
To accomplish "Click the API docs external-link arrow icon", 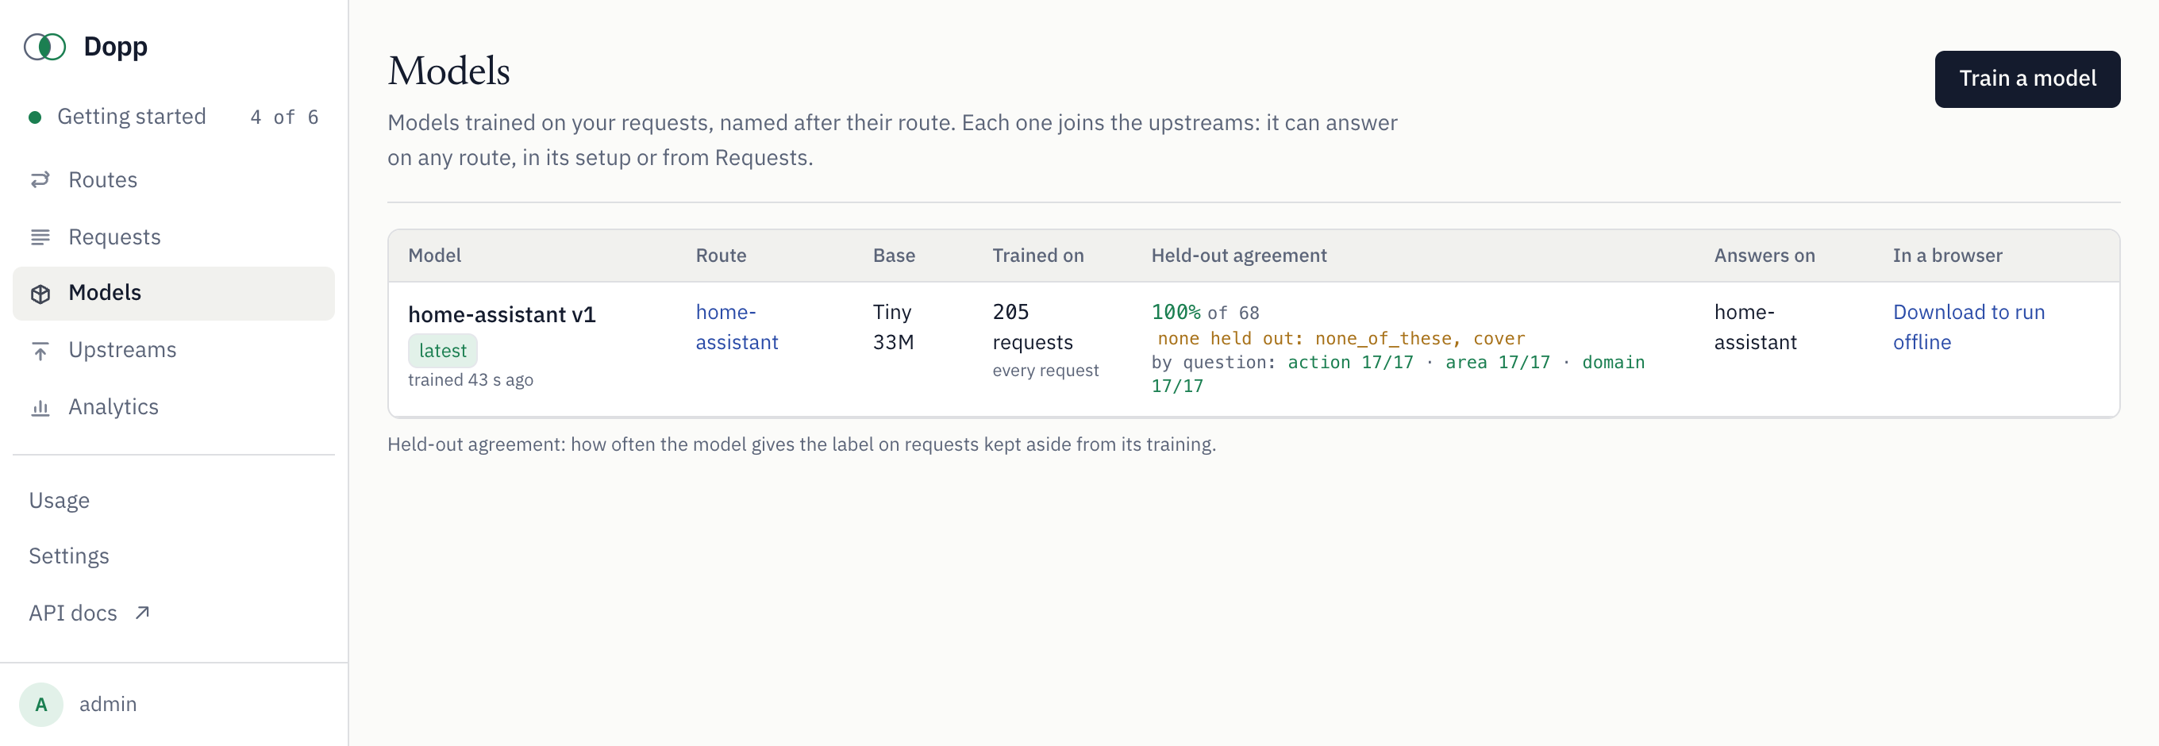I will [x=143, y=613].
